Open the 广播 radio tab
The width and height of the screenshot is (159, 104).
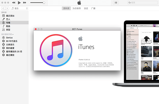pos(93,8)
